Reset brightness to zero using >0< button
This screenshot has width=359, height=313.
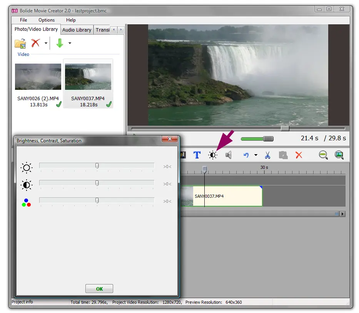pyautogui.click(x=167, y=167)
